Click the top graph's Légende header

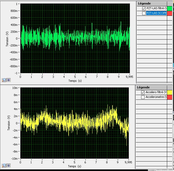click(144, 3)
